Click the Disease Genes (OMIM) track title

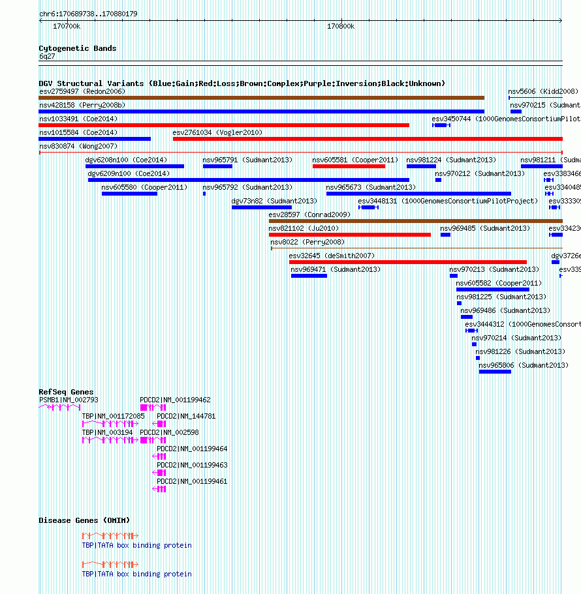click(x=84, y=520)
